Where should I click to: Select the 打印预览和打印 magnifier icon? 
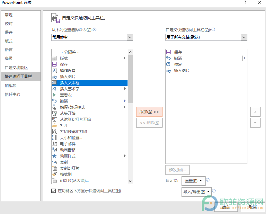tap(54, 131)
